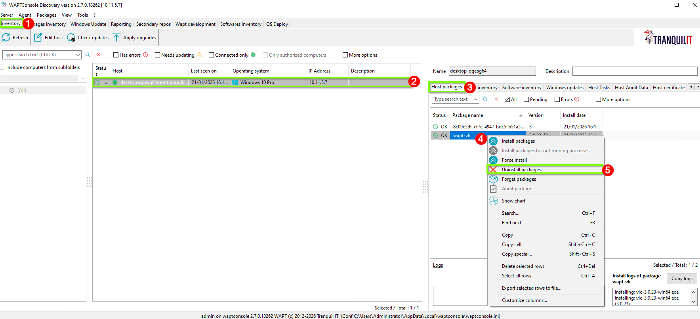
Task: Click the Forget packages box icon
Action: click(493, 179)
